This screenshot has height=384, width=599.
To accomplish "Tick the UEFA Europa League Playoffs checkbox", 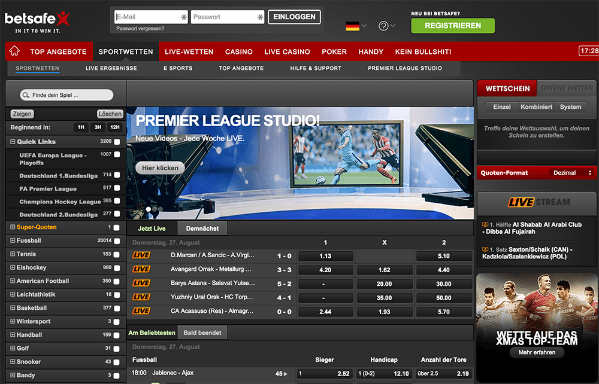I will [x=117, y=154].
